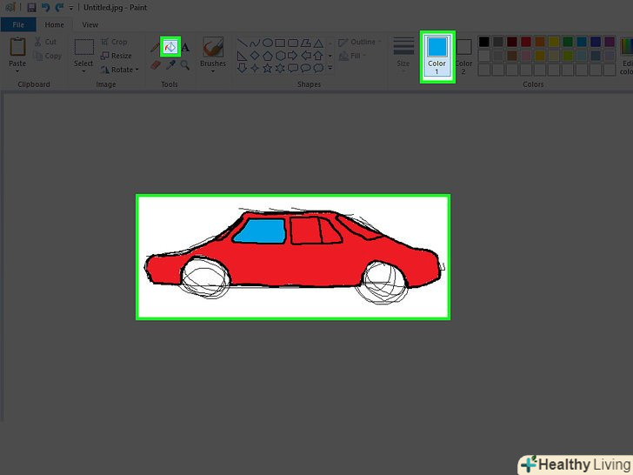Select the Fill with color bucket tool
Viewport: 633px width, 475px height.
[x=171, y=47]
